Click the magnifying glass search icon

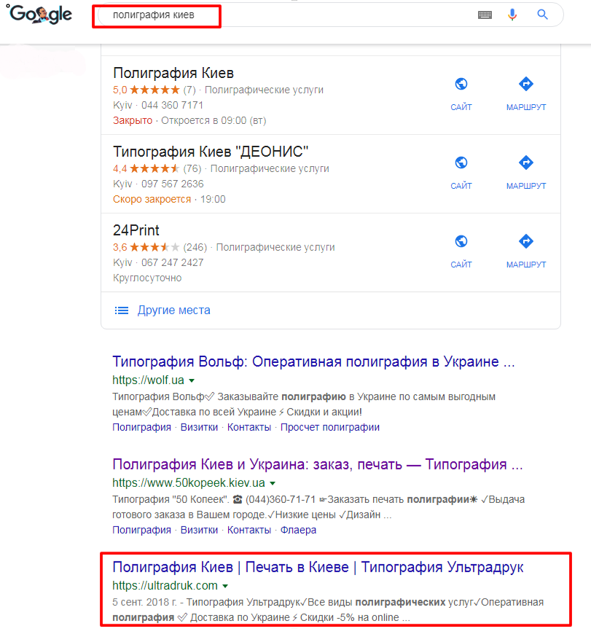(x=542, y=15)
